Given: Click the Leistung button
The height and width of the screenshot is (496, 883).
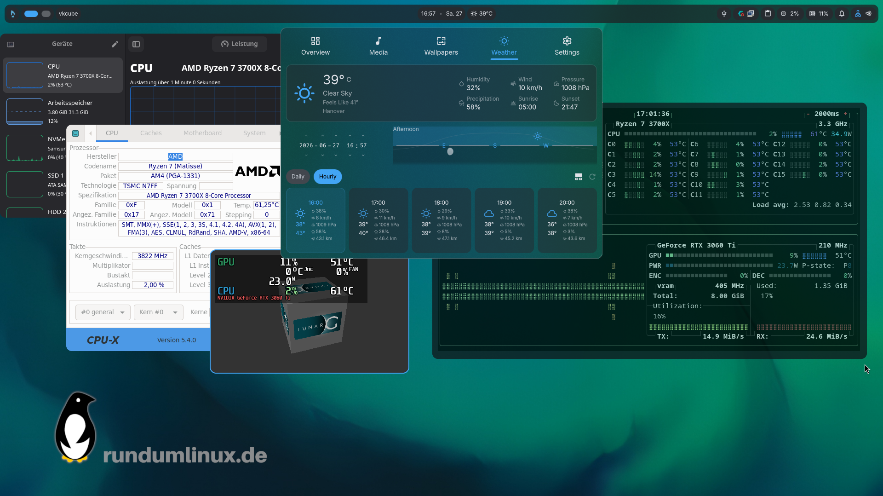Looking at the screenshot, I should click(240, 44).
